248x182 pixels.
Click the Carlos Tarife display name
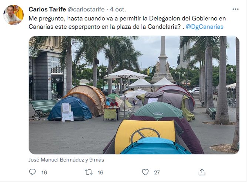click(47, 10)
